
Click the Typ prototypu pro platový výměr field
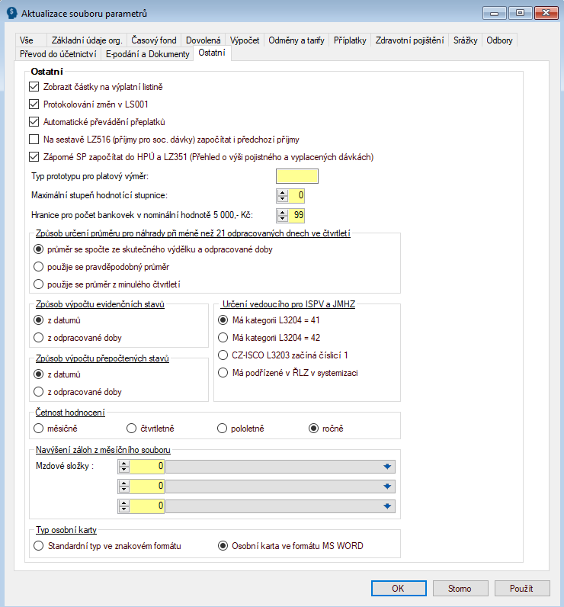[x=297, y=177]
